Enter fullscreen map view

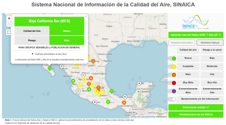tap(9, 32)
